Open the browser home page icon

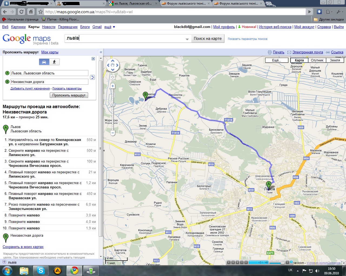click(x=31, y=12)
